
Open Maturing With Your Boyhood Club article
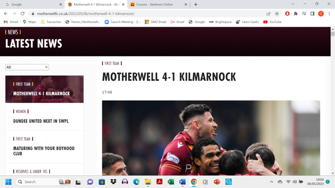[44, 151]
